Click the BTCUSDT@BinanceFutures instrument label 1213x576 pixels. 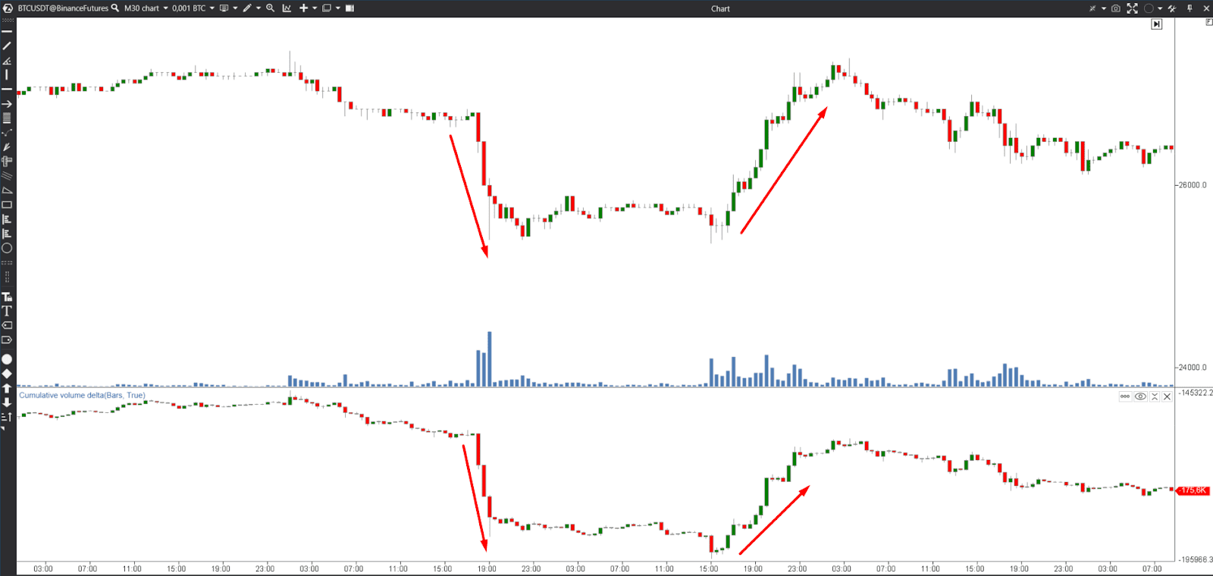[x=63, y=8]
